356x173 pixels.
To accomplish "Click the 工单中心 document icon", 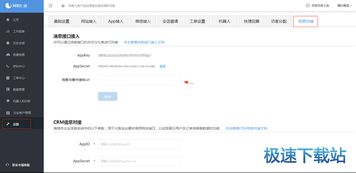I will 8,78.
